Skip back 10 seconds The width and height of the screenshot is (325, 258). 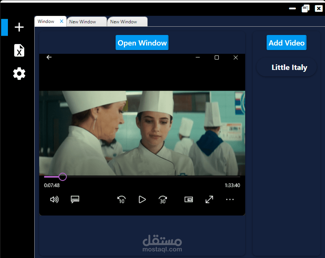point(122,199)
